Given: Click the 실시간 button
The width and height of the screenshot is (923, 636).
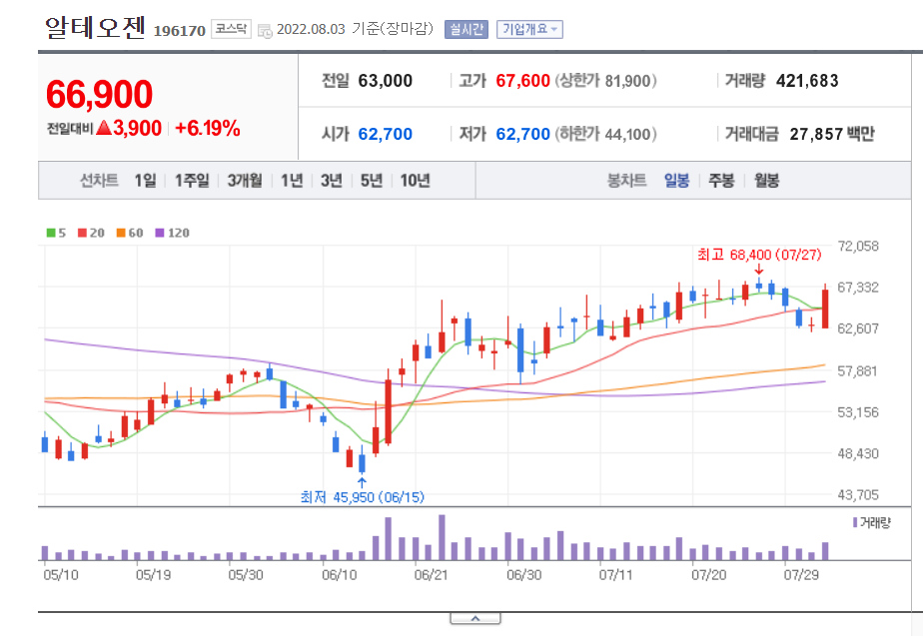Looking at the screenshot, I should tap(466, 29).
